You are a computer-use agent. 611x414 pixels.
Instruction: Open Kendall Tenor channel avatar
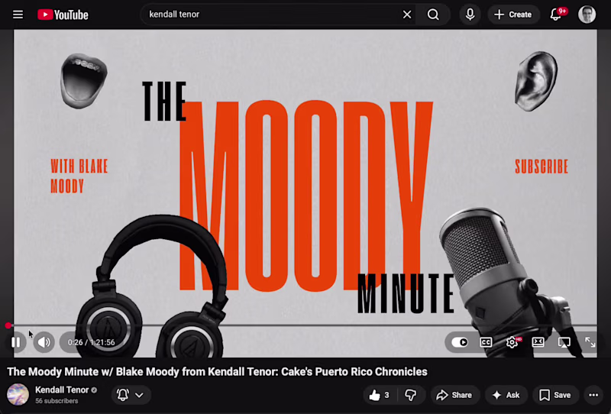click(x=18, y=394)
